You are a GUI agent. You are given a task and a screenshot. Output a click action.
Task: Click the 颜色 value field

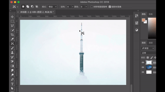82,7
